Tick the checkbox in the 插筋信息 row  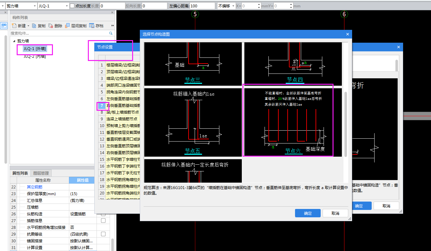pyautogui.click(x=103, y=221)
